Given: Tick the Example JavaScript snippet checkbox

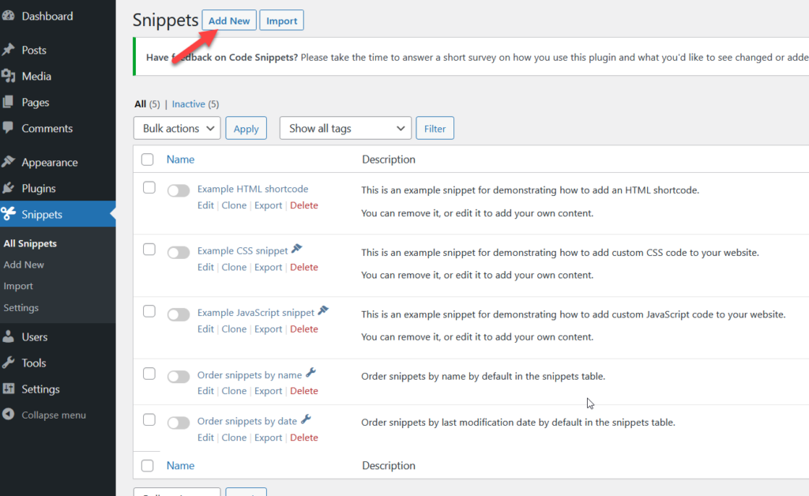Looking at the screenshot, I should click(149, 311).
